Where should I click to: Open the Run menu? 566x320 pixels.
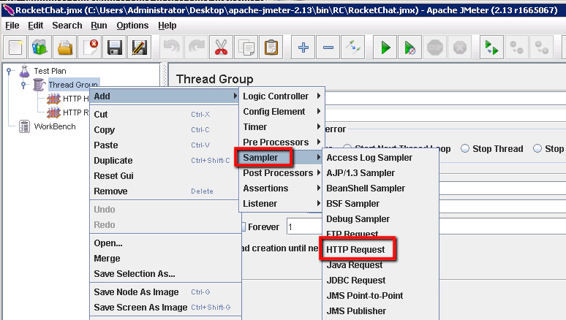tap(99, 26)
